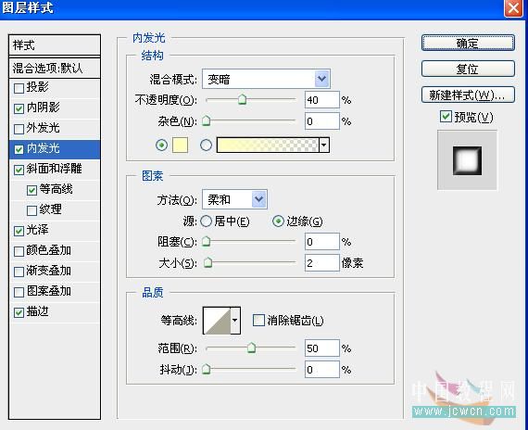Select 混合选项:默认 blending options
Screen dimensions: 528x430
pos(55,68)
